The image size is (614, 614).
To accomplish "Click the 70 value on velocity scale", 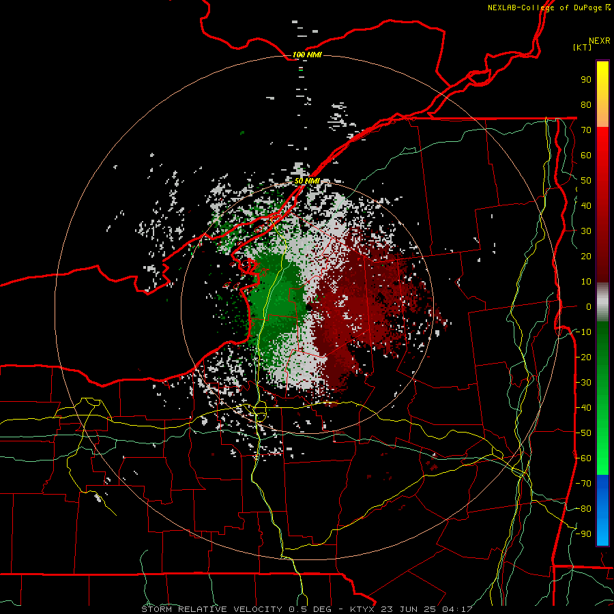I will [x=586, y=130].
